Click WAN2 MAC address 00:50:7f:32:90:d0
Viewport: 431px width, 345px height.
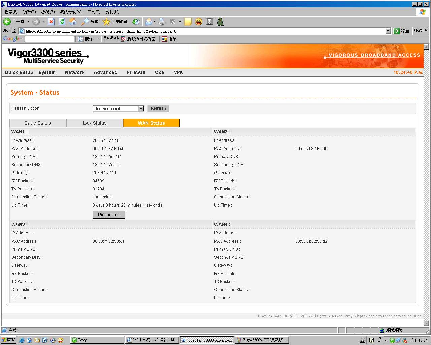[311, 149]
